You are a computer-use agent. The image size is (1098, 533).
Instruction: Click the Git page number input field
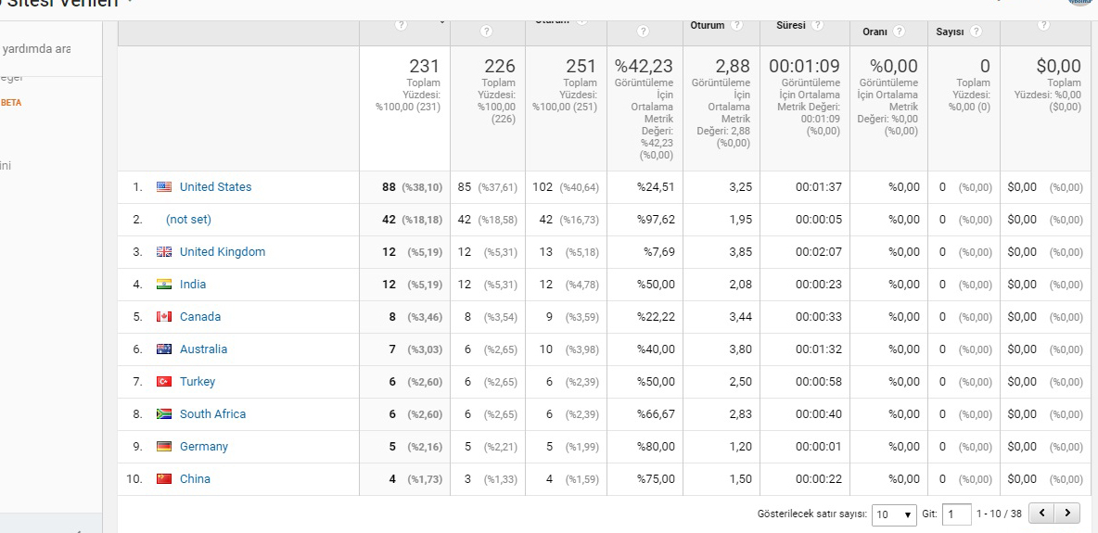[x=956, y=514]
